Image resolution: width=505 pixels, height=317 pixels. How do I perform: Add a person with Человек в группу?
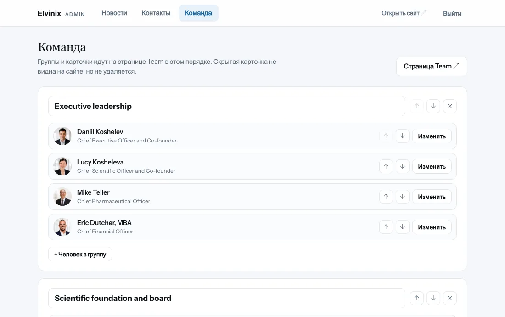pyautogui.click(x=80, y=254)
